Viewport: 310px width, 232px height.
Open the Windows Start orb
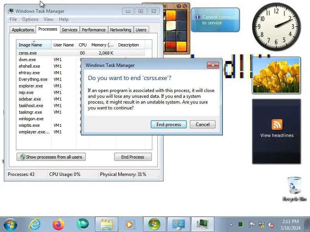pos(10,224)
